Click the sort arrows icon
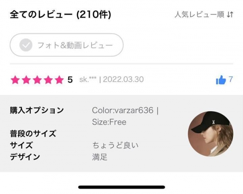Screen dimensions: 243x194 (x=230, y=15)
